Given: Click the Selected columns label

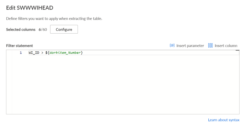Looking at the screenshot, I should coord(21,29).
